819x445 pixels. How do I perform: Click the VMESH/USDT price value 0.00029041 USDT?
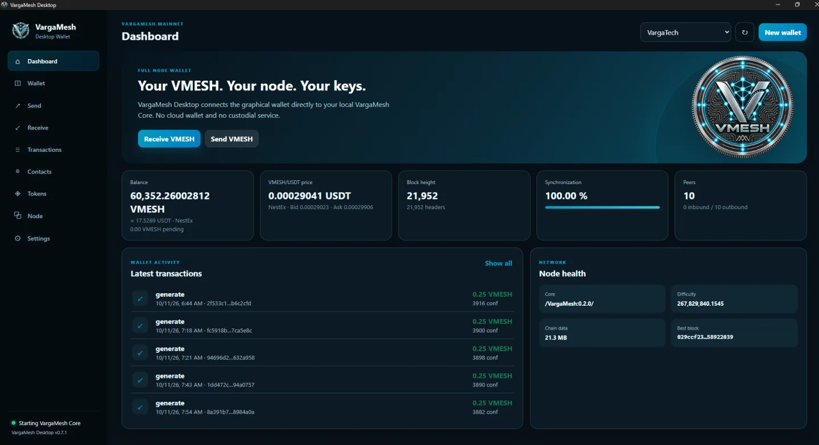308,196
